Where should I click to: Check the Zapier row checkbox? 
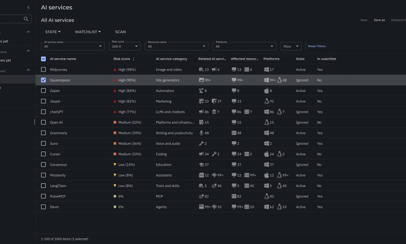pos(43,91)
